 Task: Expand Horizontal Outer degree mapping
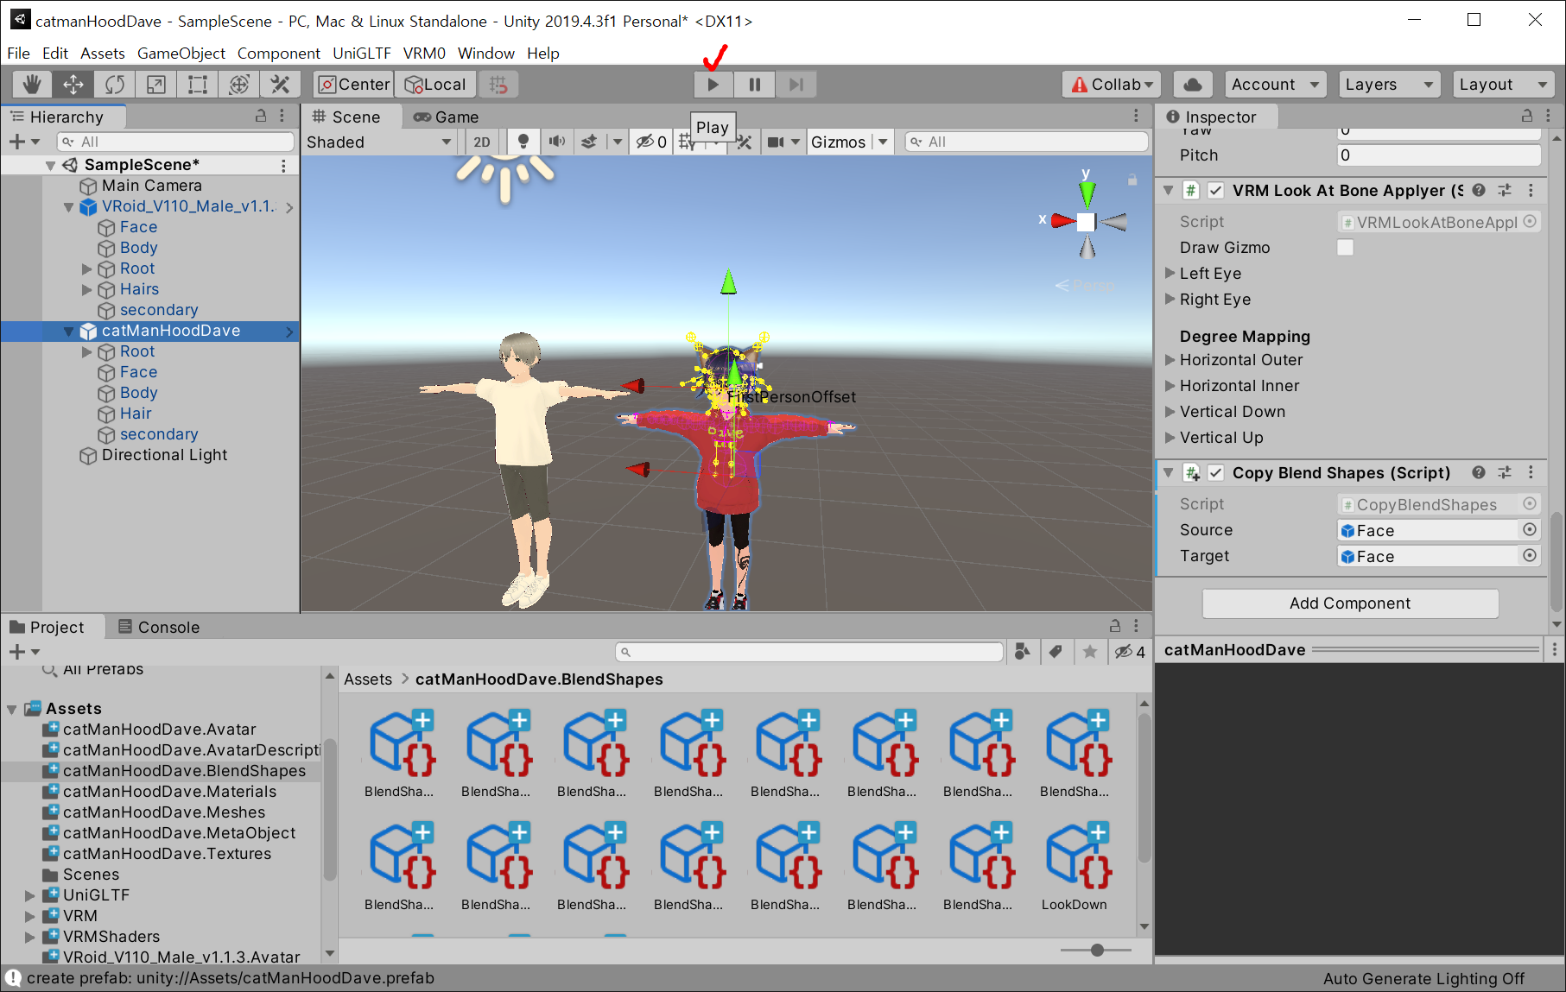click(1170, 359)
